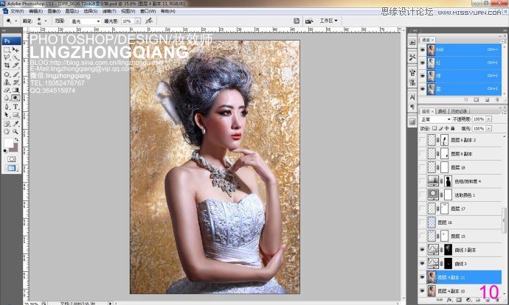Select the Path Selection tool
The width and height of the screenshot is (509, 305).
[x=7, y=115]
